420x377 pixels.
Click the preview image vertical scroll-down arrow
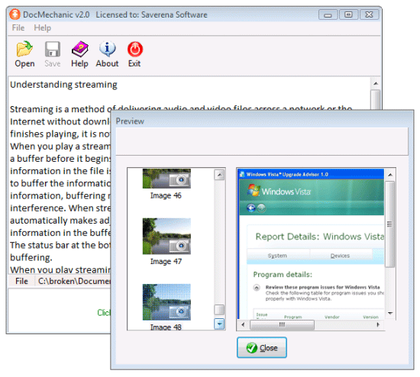390,313
